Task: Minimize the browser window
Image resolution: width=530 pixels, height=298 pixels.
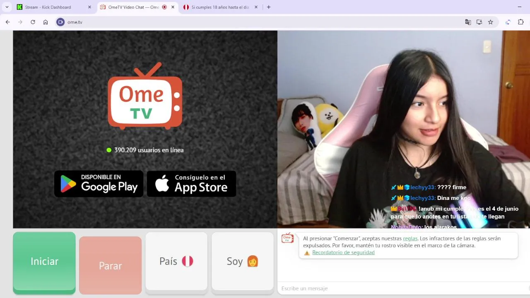Action: 520,7
